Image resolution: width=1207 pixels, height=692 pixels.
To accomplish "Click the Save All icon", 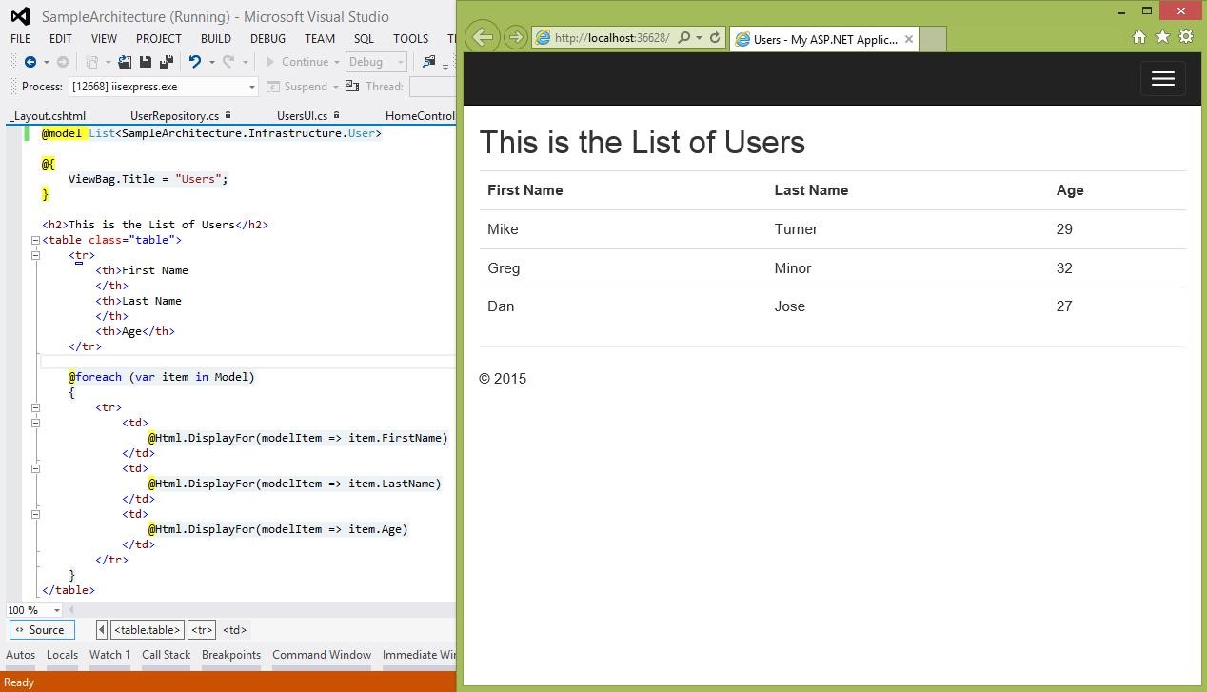I will [x=168, y=61].
